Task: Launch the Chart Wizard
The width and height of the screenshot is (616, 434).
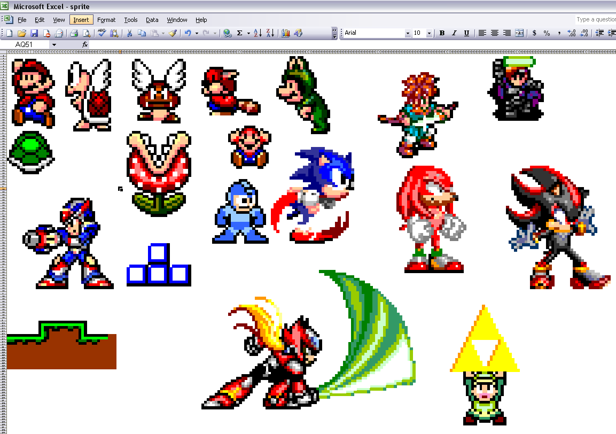Action: tap(286, 33)
